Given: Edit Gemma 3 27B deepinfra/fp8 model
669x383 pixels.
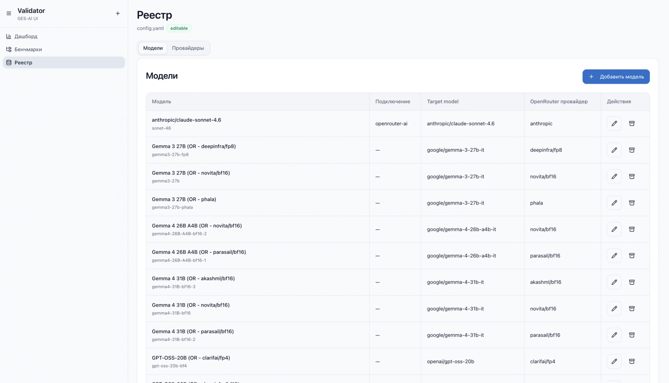Looking at the screenshot, I should coord(614,150).
